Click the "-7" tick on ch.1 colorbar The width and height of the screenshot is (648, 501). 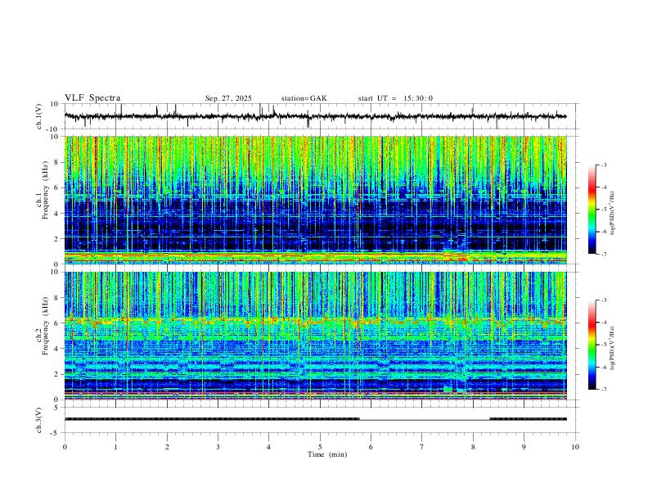tap(603, 254)
